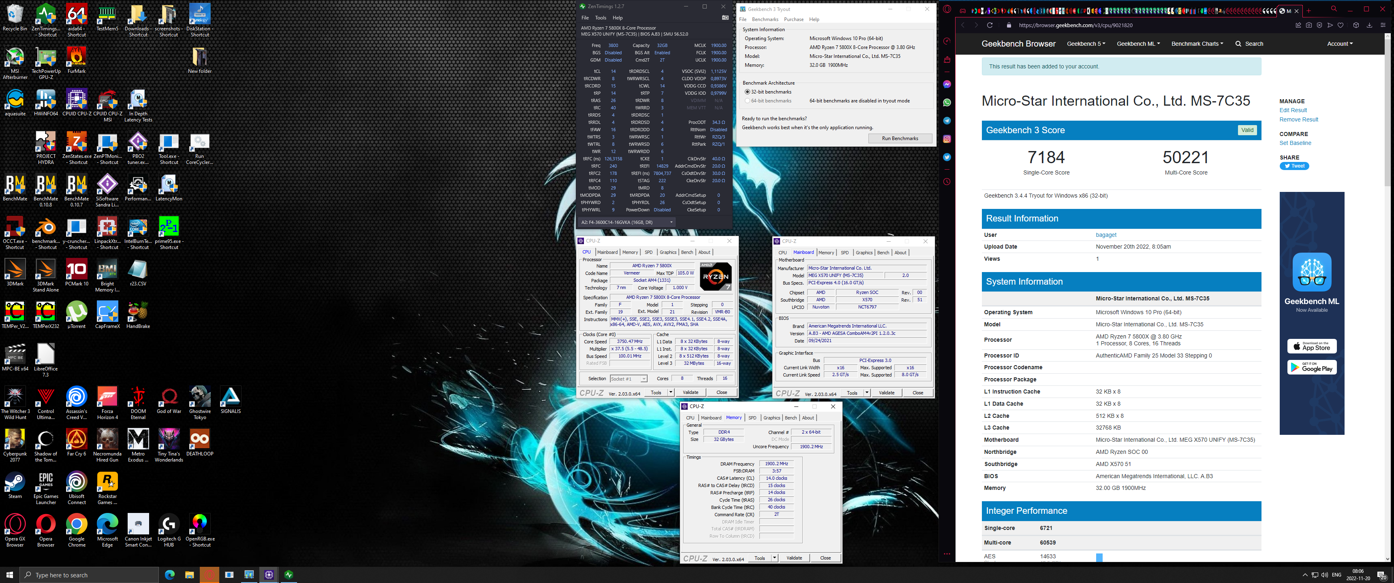Open FurMark desktop icon
This screenshot has width=1394, height=583.
click(x=76, y=60)
